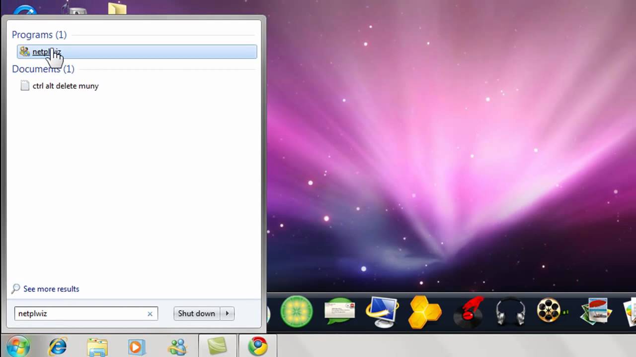The height and width of the screenshot is (357, 636).
Task: Open the netplwiz program result
Action: click(x=137, y=52)
